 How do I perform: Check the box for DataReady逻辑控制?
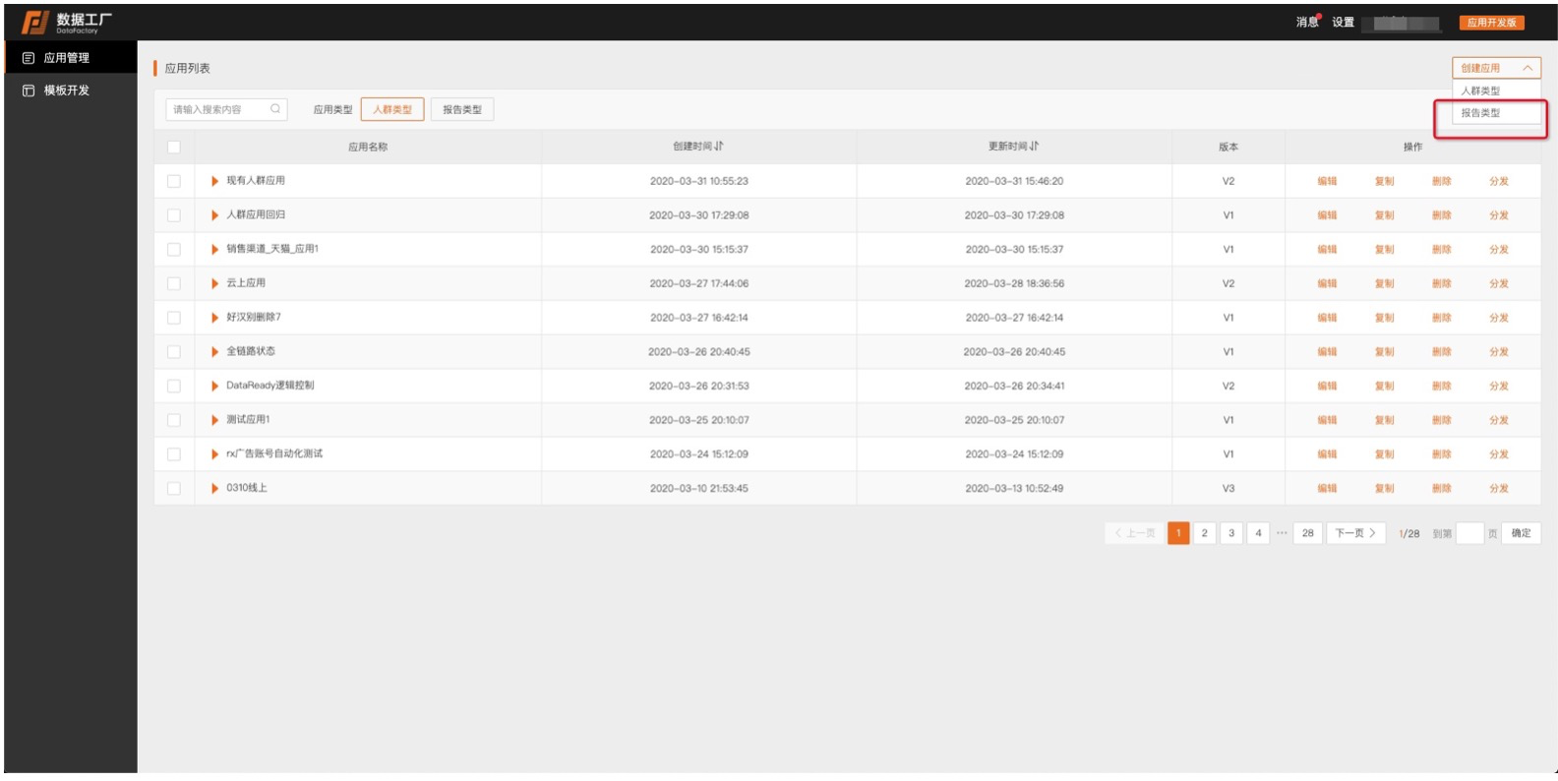tap(174, 386)
